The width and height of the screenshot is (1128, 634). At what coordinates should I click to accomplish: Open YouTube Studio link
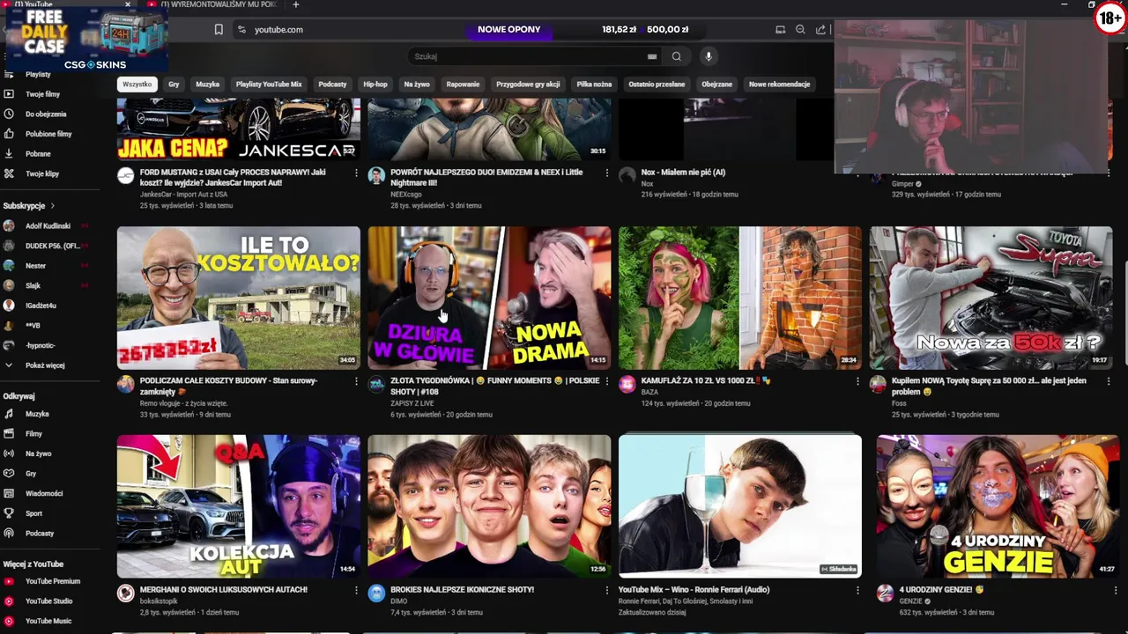[48, 601]
